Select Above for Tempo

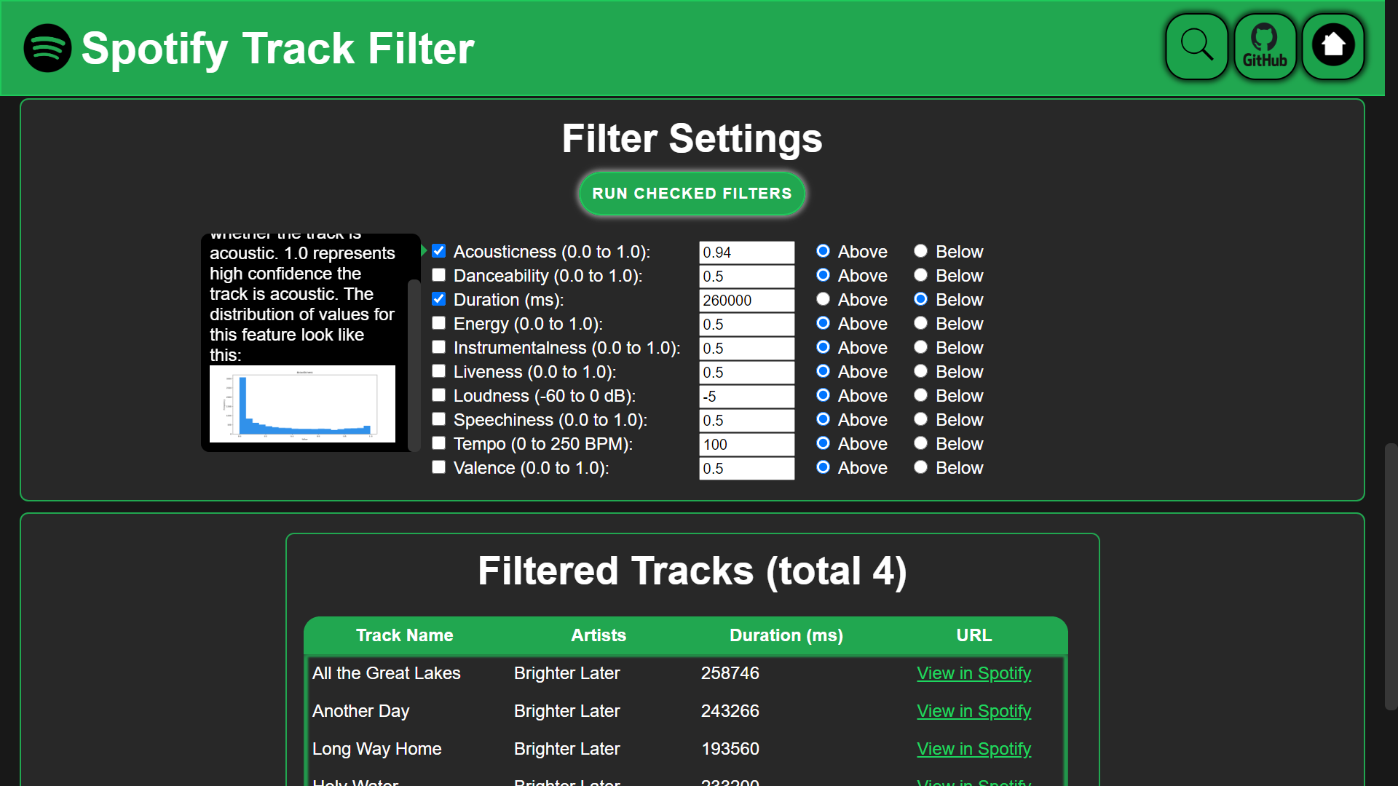(823, 443)
